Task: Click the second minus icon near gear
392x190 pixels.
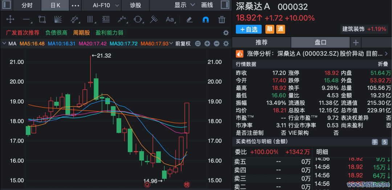Action: pyautogui.click(x=216, y=44)
